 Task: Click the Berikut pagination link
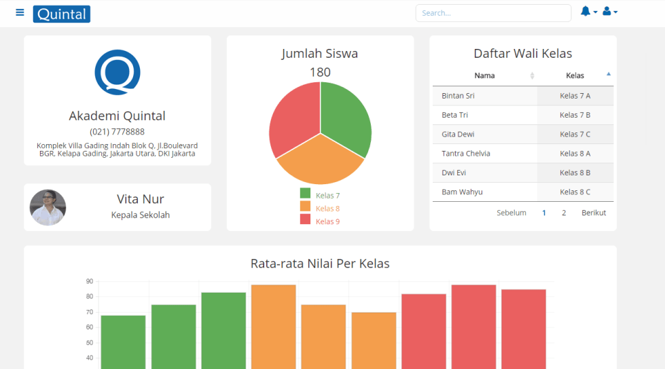(x=594, y=213)
